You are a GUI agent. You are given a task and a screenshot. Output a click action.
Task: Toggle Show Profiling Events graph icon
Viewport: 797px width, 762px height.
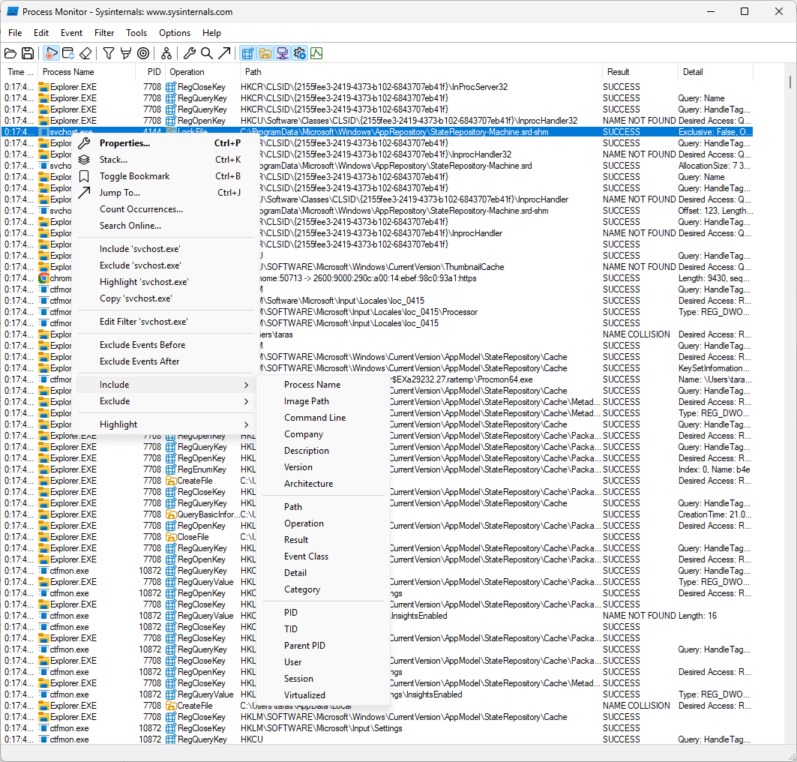[316, 53]
